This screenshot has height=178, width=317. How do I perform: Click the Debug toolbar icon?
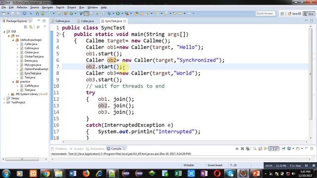tap(109, 13)
